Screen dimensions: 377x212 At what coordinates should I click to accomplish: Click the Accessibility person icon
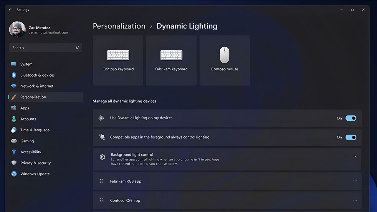[14, 152]
